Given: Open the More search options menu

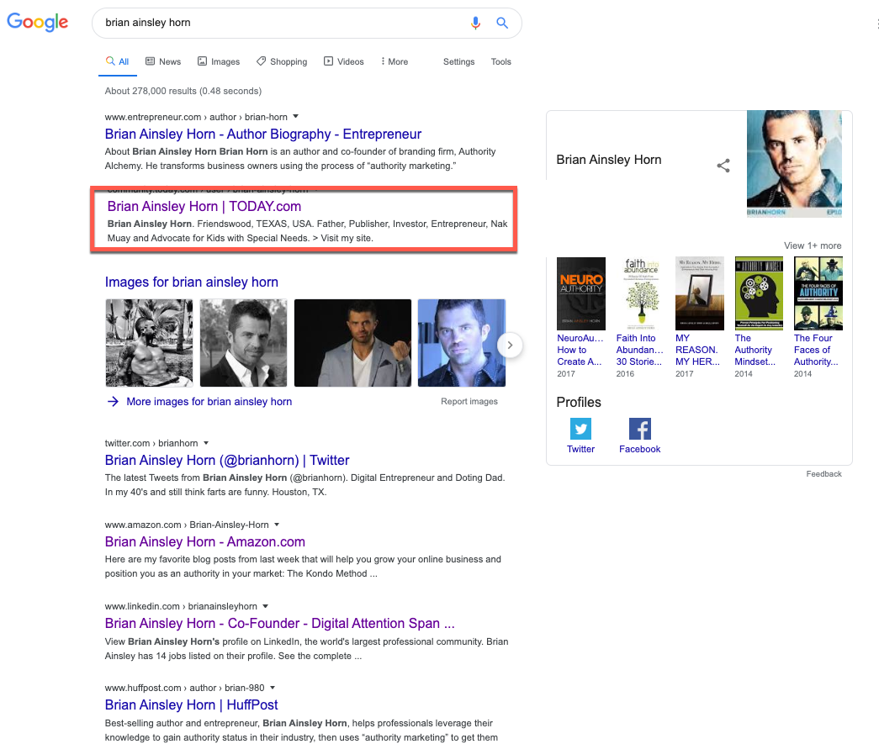Looking at the screenshot, I should point(394,61).
